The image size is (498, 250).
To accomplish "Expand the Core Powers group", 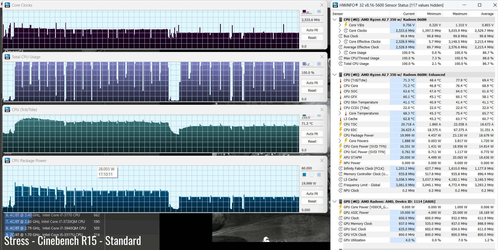I will 340,141.
